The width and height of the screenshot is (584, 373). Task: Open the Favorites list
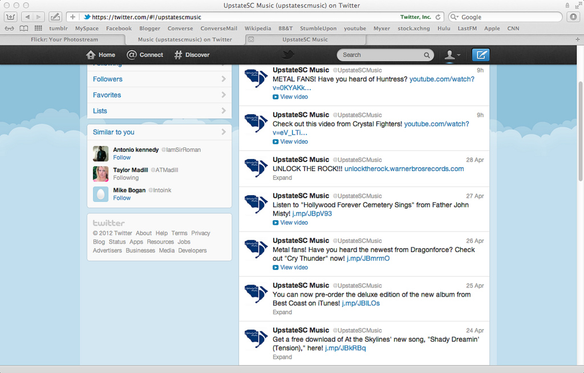[107, 95]
